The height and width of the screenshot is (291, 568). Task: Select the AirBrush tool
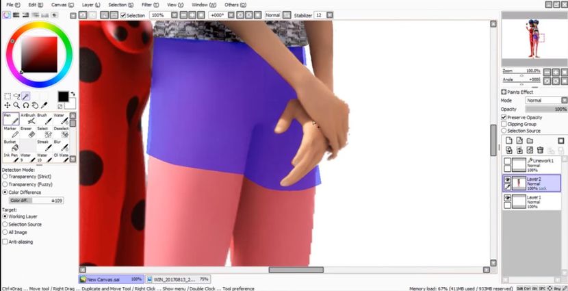click(28, 119)
